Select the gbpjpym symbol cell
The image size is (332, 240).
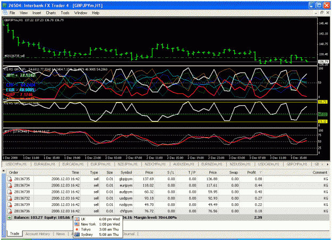(x=126, y=179)
